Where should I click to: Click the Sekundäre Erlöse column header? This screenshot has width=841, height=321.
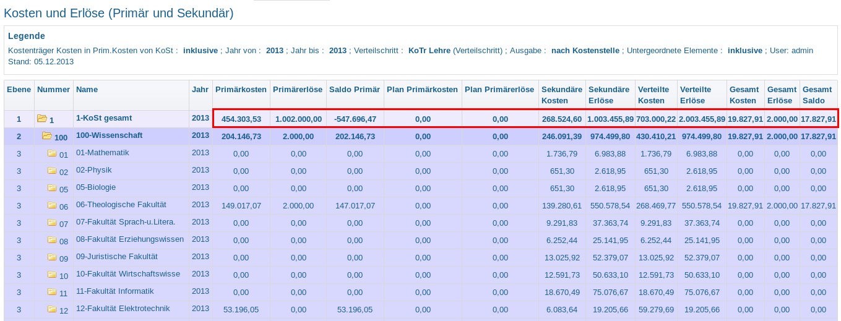coord(609,95)
